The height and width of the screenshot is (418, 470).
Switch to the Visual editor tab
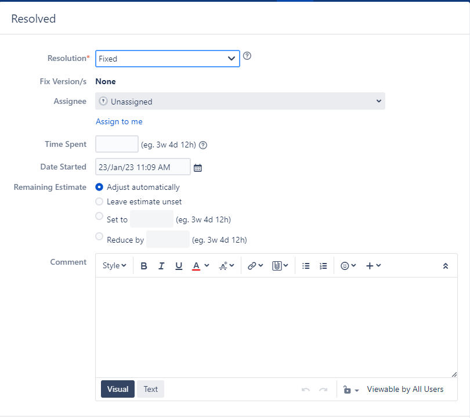118,389
